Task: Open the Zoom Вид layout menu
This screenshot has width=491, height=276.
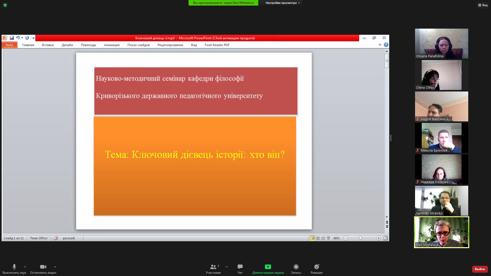Action: coord(483,5)
